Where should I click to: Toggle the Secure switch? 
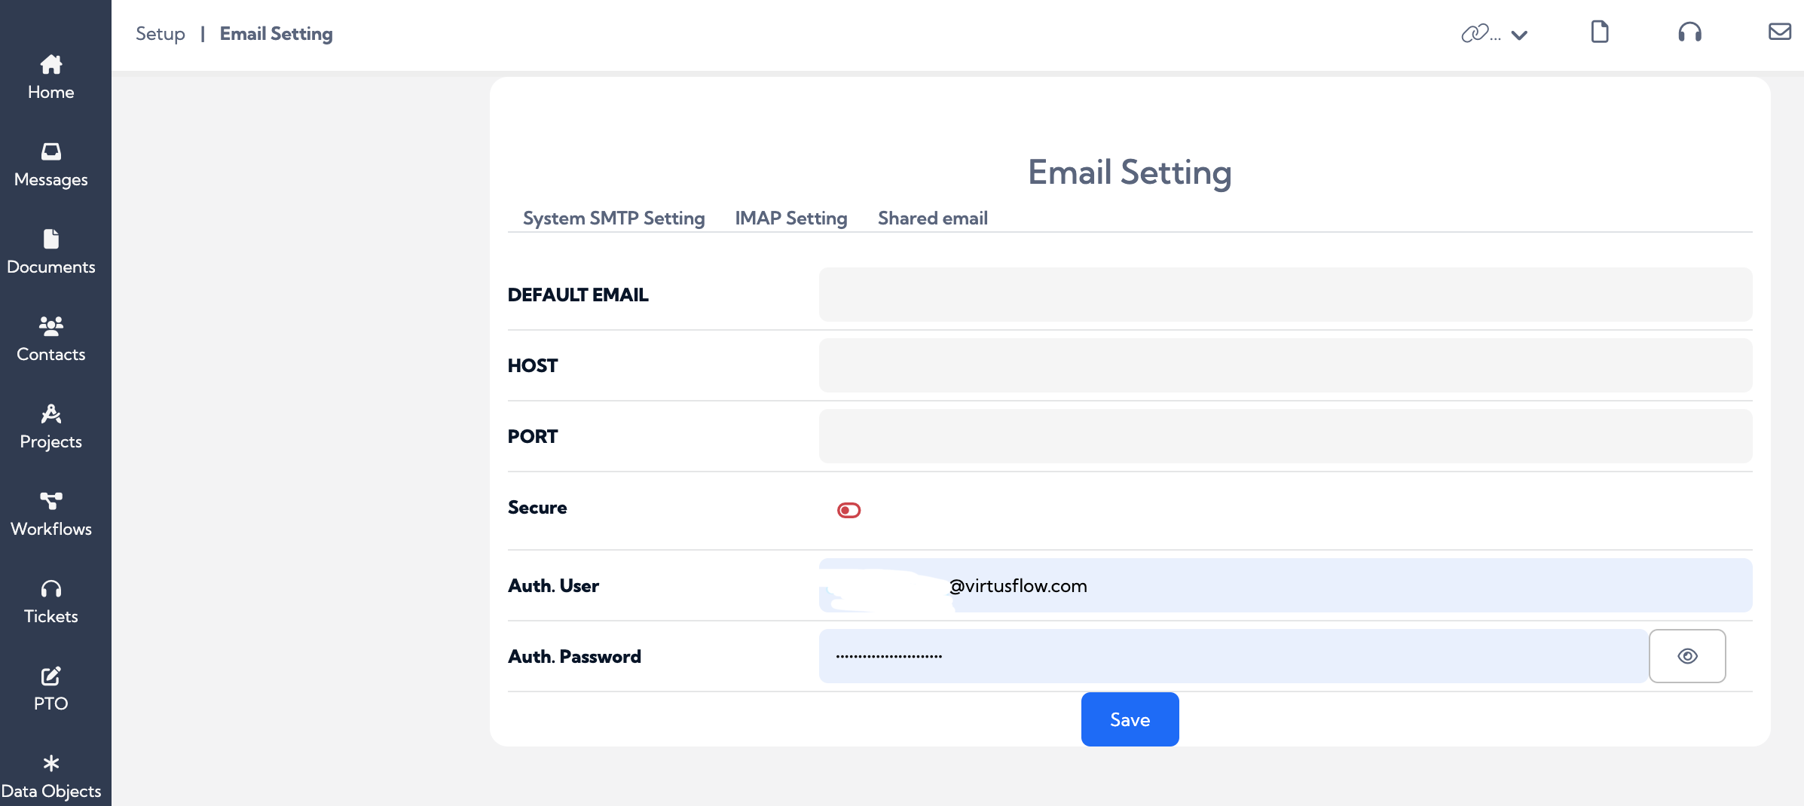[849, 511]
